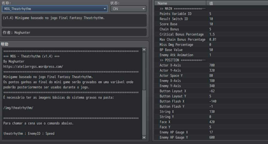Select the Points Variable ID parameter
The image size is (268, 144).
pyautogui.click(x=211, y=14)
